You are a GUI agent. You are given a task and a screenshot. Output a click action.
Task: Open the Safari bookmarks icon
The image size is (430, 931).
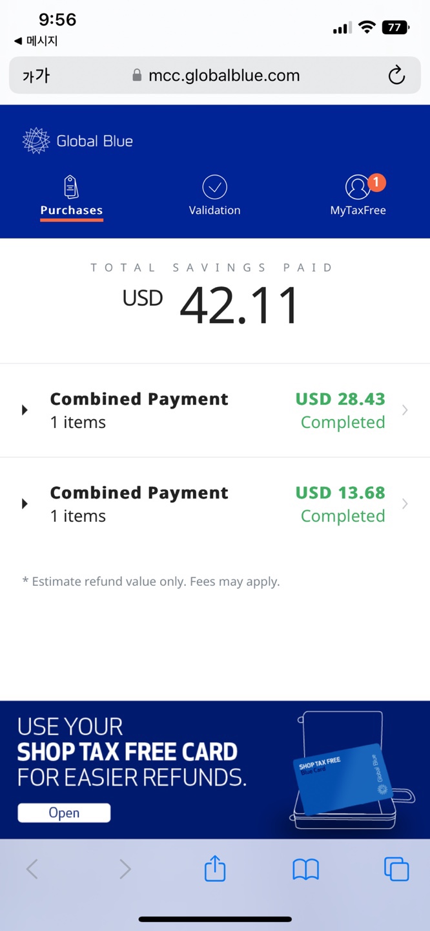(x=305, y=870)
